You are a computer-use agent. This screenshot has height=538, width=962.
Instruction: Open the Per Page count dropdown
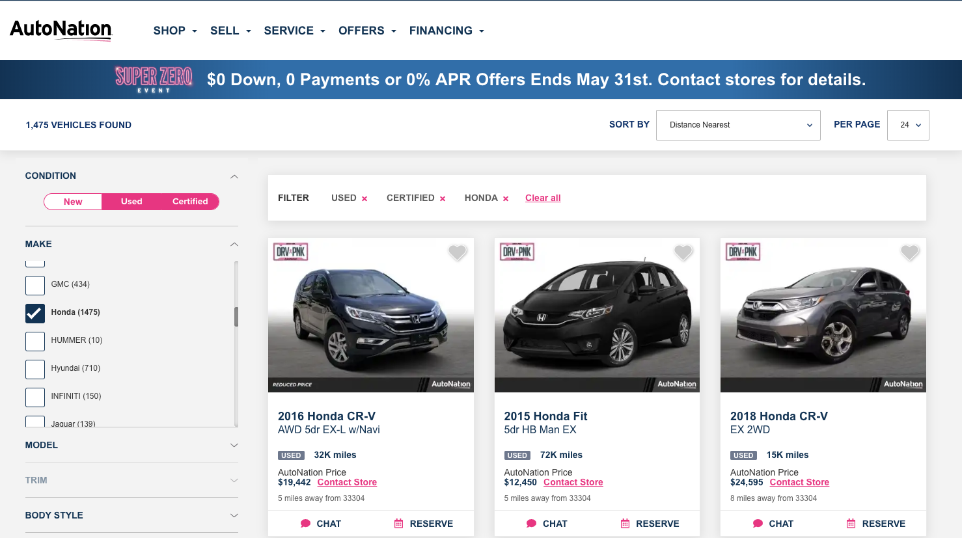(x=908, y=125)
